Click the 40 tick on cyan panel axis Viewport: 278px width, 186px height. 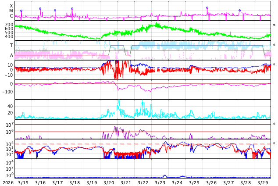pos(10,106)
